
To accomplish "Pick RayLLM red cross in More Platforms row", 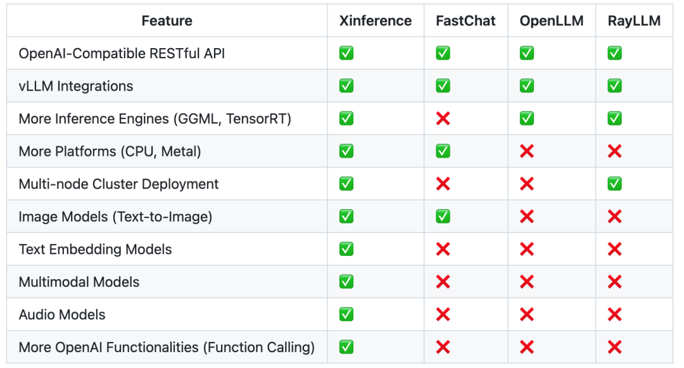I will point(614,151).
